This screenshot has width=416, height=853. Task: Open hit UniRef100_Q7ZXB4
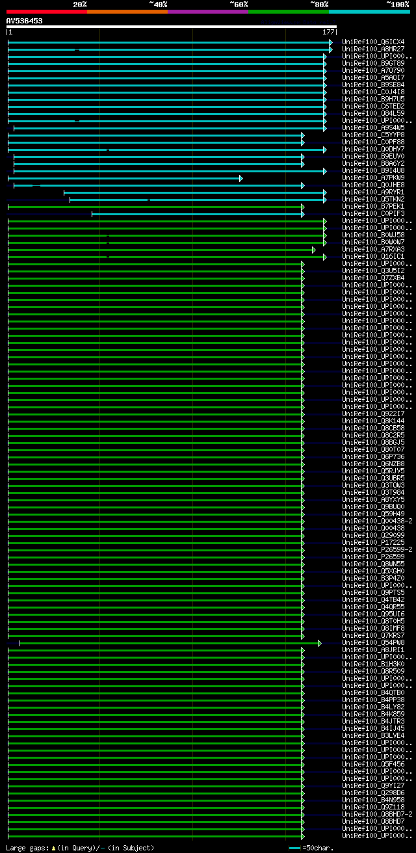click(x=373, y=278)
